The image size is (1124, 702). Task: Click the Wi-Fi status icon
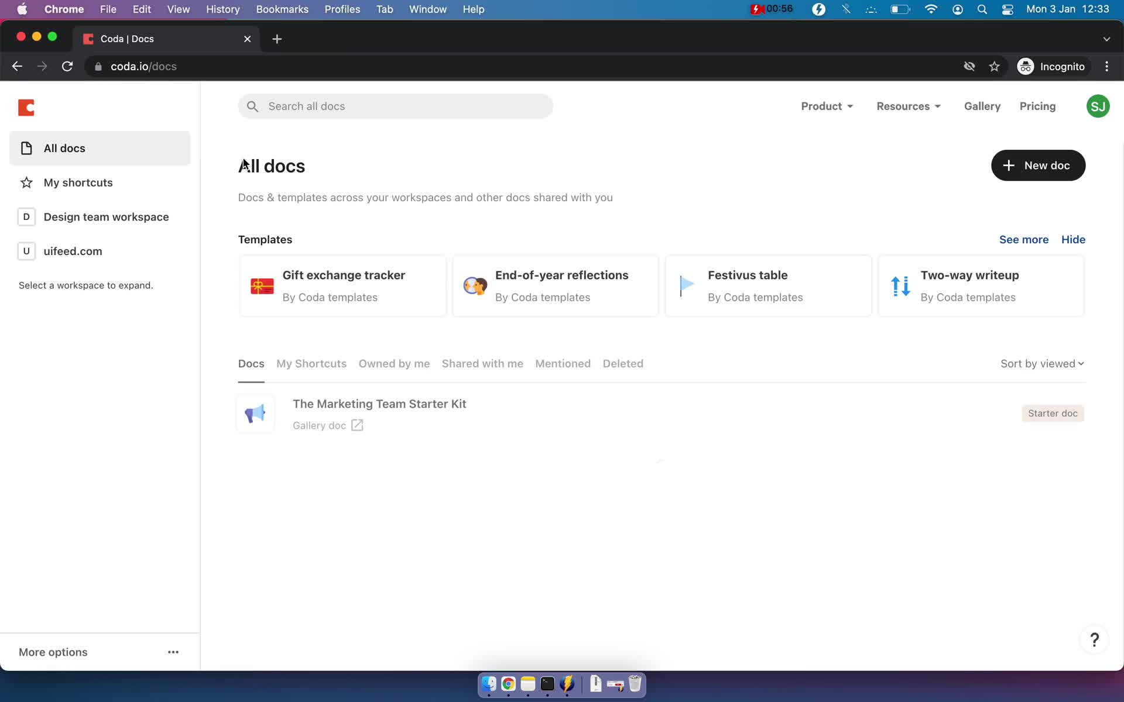[x=931, y=9]
